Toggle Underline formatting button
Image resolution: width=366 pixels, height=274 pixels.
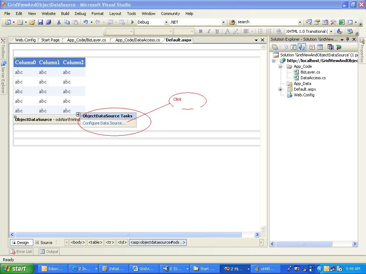pyautogui.click(x=217, y=31)
